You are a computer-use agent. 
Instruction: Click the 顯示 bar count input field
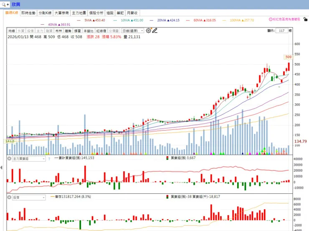click(282, 31)
